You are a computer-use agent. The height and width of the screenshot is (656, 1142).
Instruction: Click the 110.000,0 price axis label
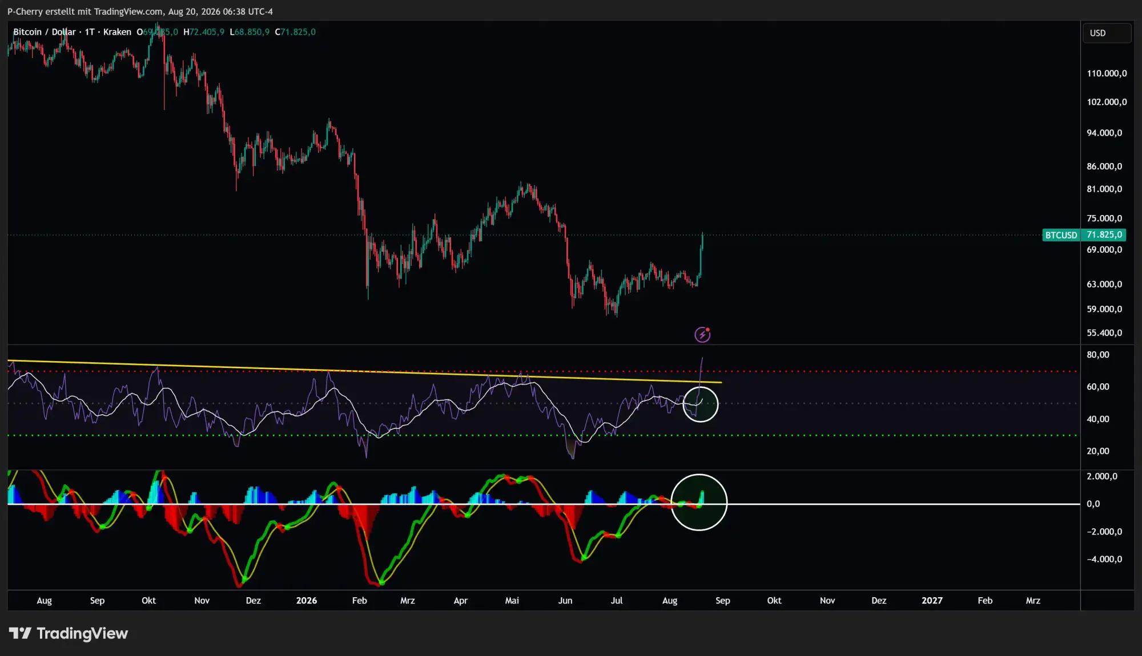coord(1107,74)
